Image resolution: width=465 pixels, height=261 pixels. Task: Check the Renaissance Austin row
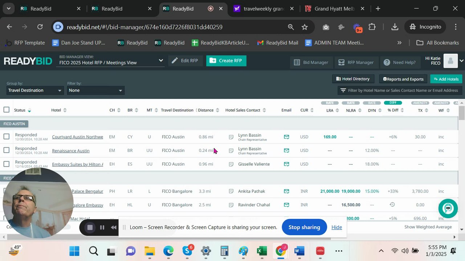point(6,150)
